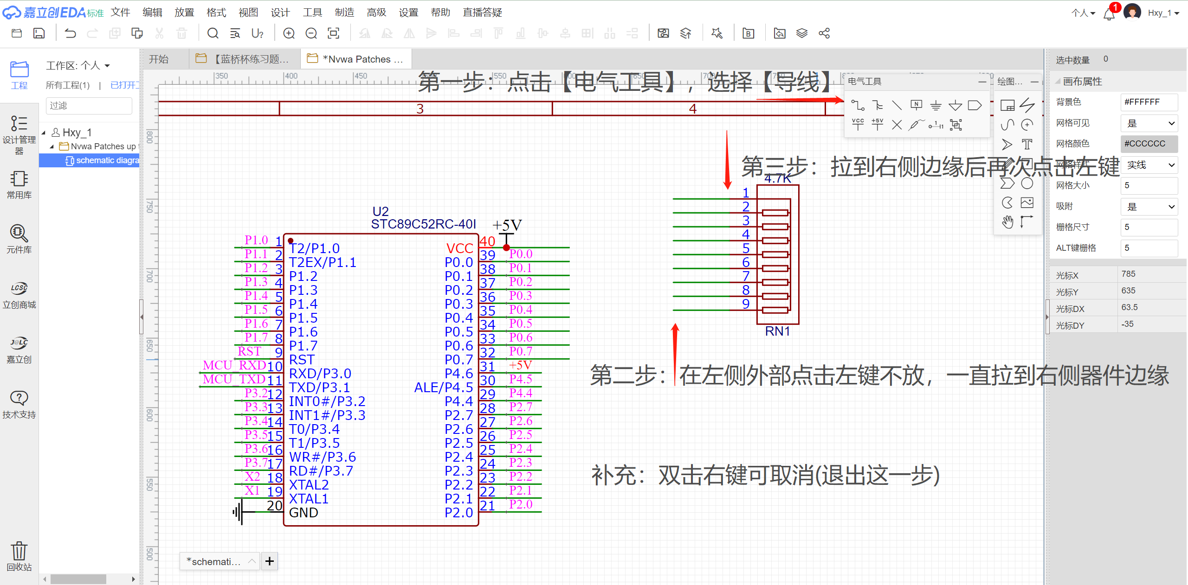Image resolution: width=1188 pixels, height=585 pixels.
Task: Place a Net Label
Action: pyautogui.click(x=916, y=105)
